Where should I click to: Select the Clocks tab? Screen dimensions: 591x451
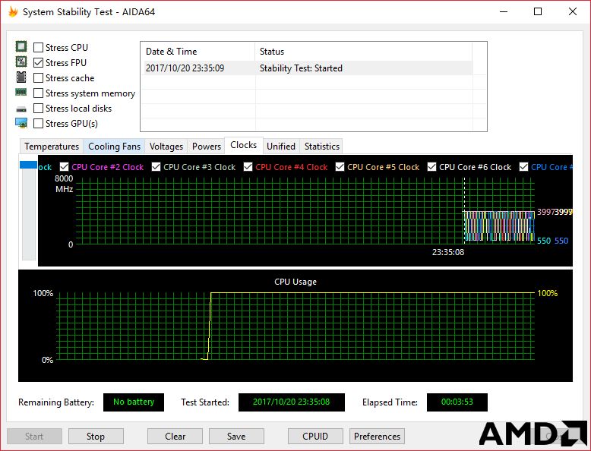point(244,145)
